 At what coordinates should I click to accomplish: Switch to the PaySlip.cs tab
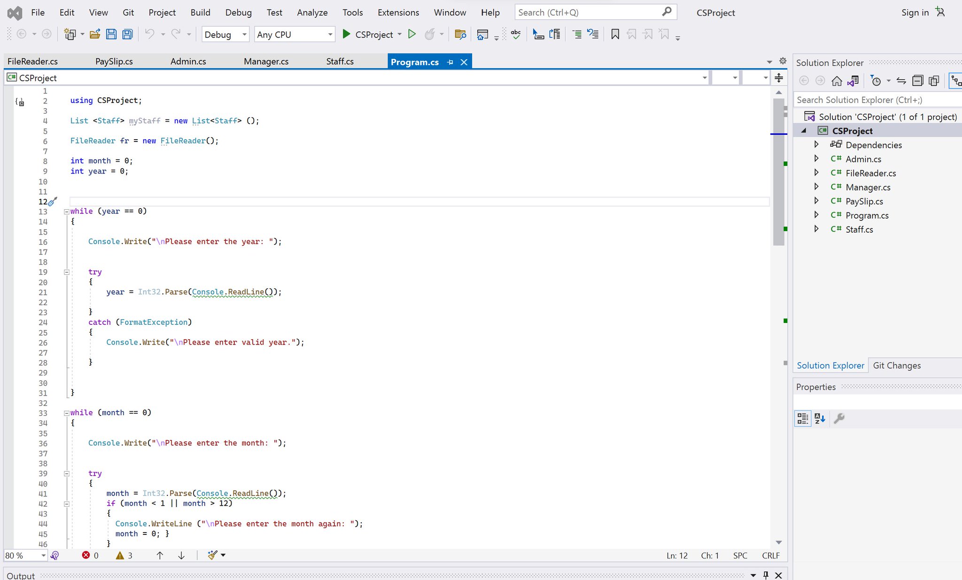coord(114,62)
